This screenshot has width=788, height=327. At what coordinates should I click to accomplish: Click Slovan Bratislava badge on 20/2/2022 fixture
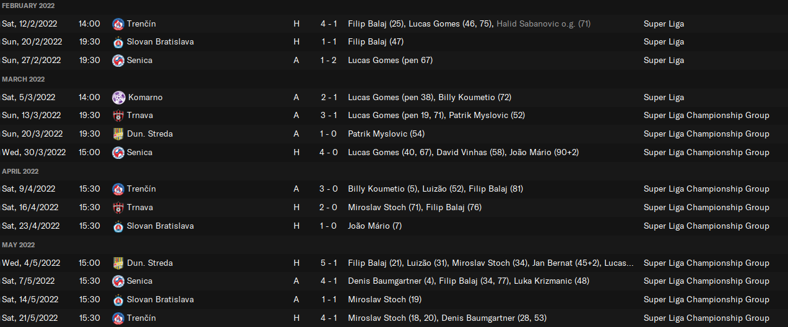118,42
